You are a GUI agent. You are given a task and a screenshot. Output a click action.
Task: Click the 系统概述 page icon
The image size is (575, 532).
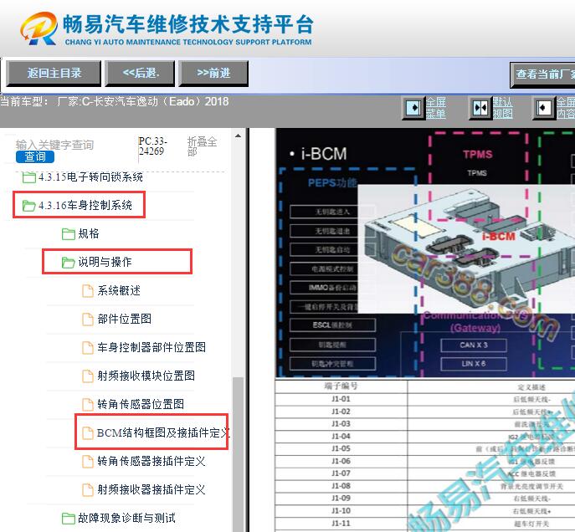[87, 291]
